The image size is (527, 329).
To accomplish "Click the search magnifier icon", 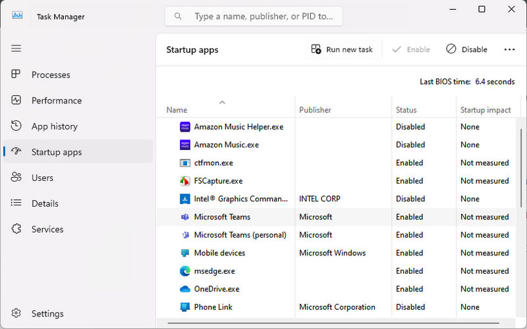I will 178,16.
